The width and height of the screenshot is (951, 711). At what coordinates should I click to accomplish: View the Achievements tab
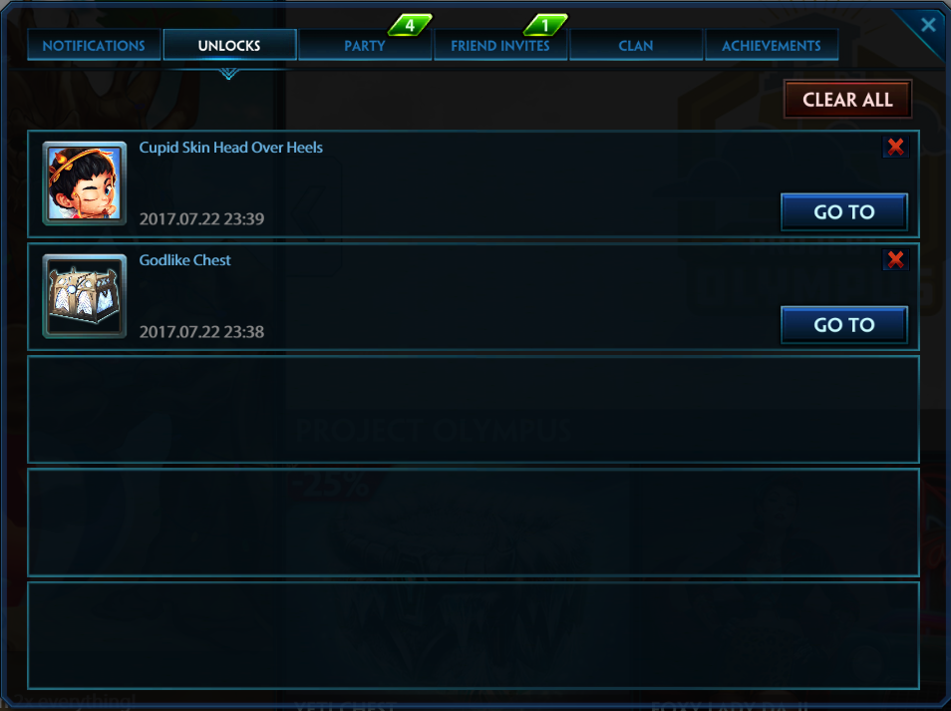771,46
